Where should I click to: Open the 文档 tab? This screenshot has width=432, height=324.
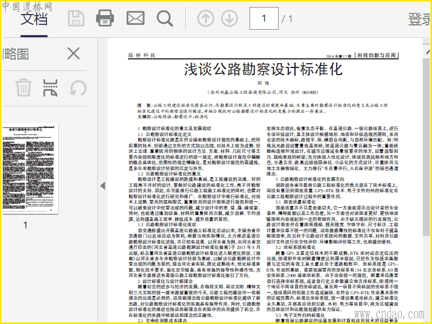34,19
